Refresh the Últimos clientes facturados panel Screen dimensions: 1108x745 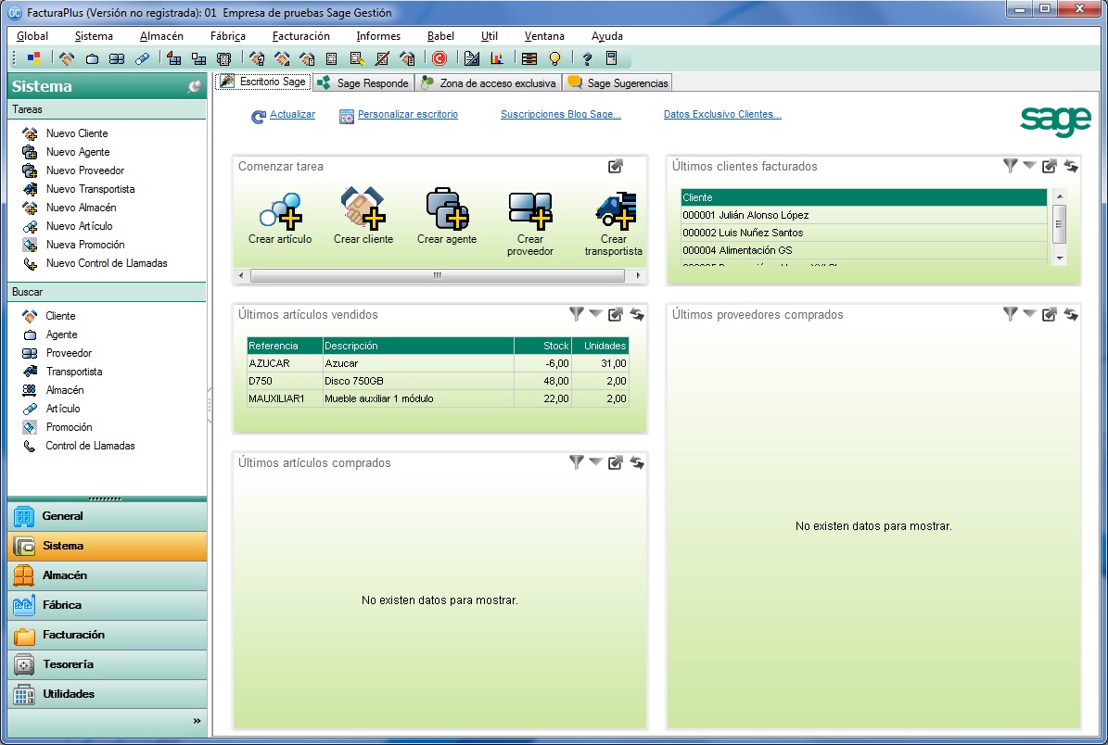[x=1071, y=166]
